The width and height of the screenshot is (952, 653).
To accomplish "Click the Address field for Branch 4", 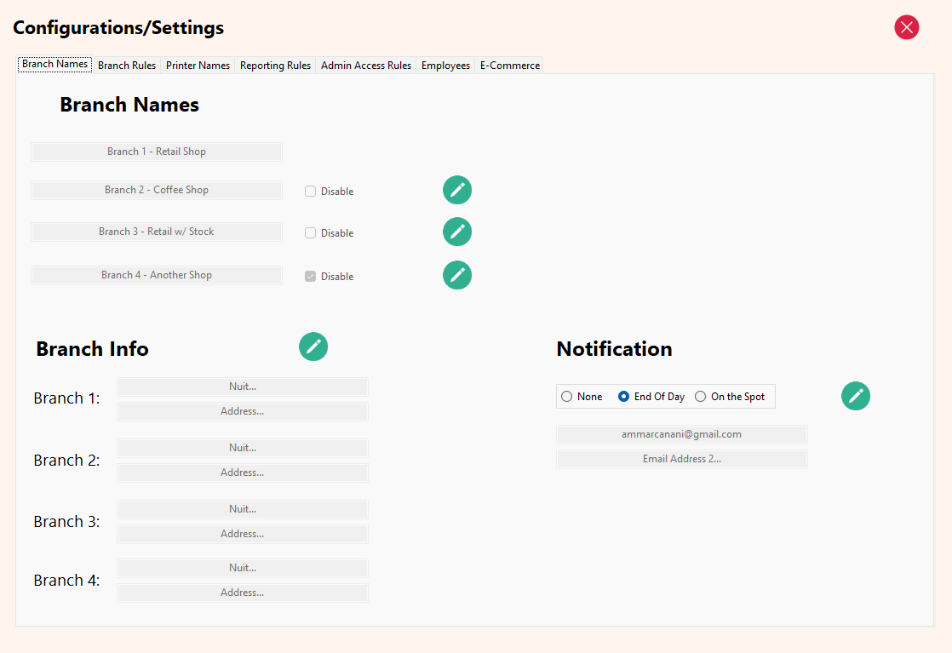I will point(242,593).
